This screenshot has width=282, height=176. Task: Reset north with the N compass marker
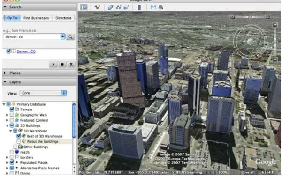point(258,55)
